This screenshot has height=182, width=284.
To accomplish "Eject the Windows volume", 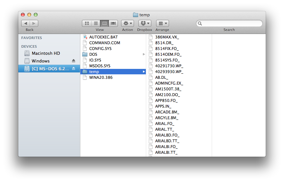I will point(74,61).
